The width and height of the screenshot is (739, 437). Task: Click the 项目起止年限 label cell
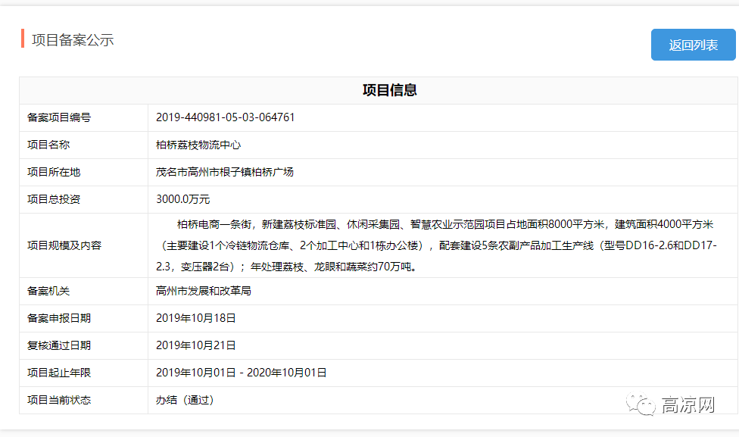pyautogui.click(x=83, y=373)
